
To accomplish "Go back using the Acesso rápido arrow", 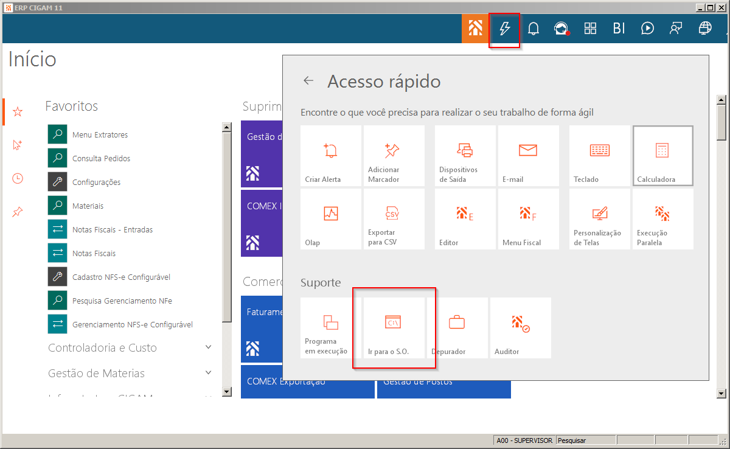I will click(x=308, y=81).
